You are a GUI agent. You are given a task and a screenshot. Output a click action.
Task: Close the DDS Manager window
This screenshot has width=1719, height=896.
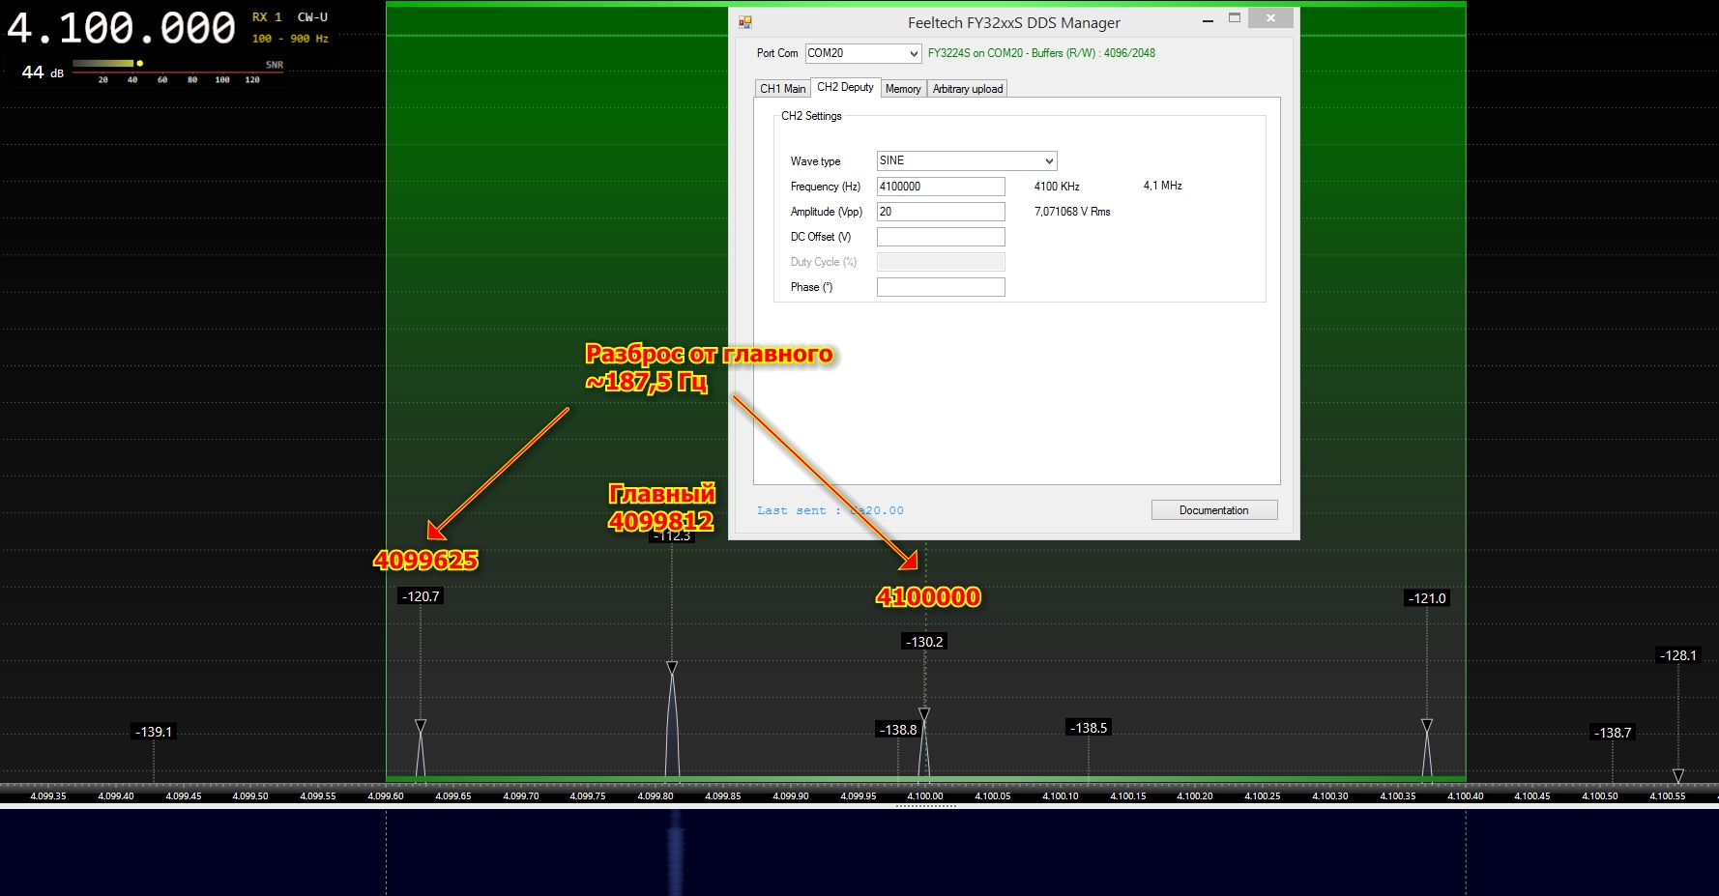point(1270,18)
